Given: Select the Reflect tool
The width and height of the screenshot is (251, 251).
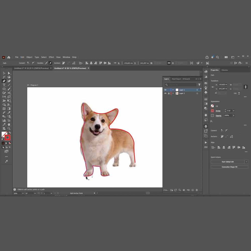Looking at the screenshot, I should [4, 97].
